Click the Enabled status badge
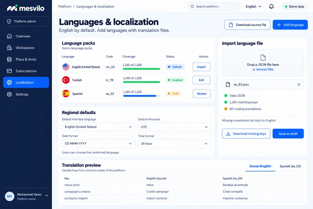The width and height of the screenshot is (313, 209). click(x=176, y=80)
